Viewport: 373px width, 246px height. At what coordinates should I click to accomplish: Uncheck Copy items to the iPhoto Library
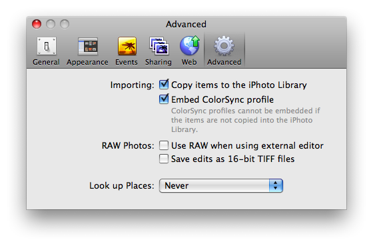coord(164,84)
